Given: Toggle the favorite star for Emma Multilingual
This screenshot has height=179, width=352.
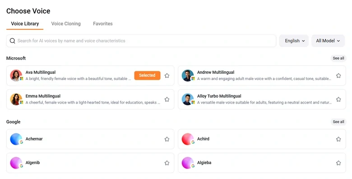Looking at the screenshot, I should 167,99.
